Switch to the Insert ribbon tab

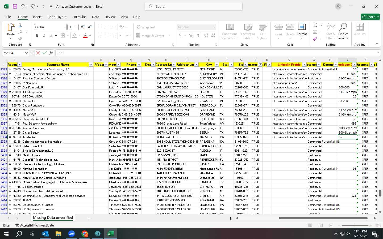pos(37,17)
